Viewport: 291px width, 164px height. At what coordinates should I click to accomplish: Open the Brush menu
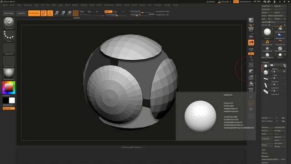click(x=12, y=5)
